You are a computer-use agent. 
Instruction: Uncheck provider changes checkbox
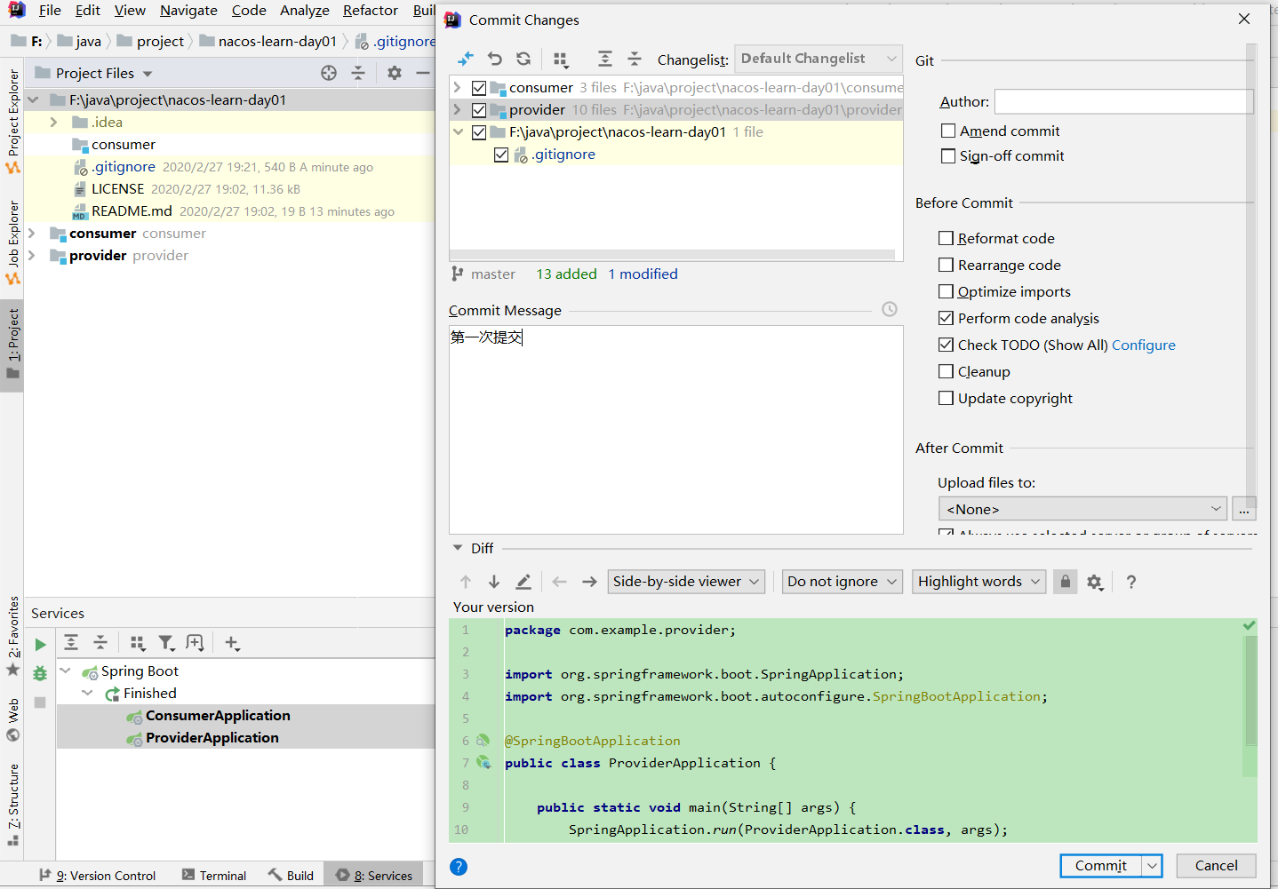(479, 110)
